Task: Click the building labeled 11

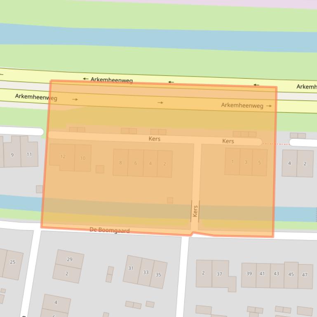Action: click(29, 154)
